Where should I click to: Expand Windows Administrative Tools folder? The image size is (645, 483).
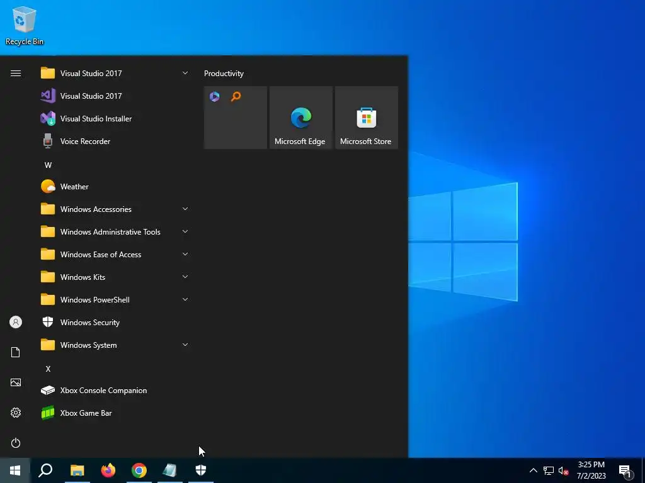pyautogui.click(x=115, y=231)
